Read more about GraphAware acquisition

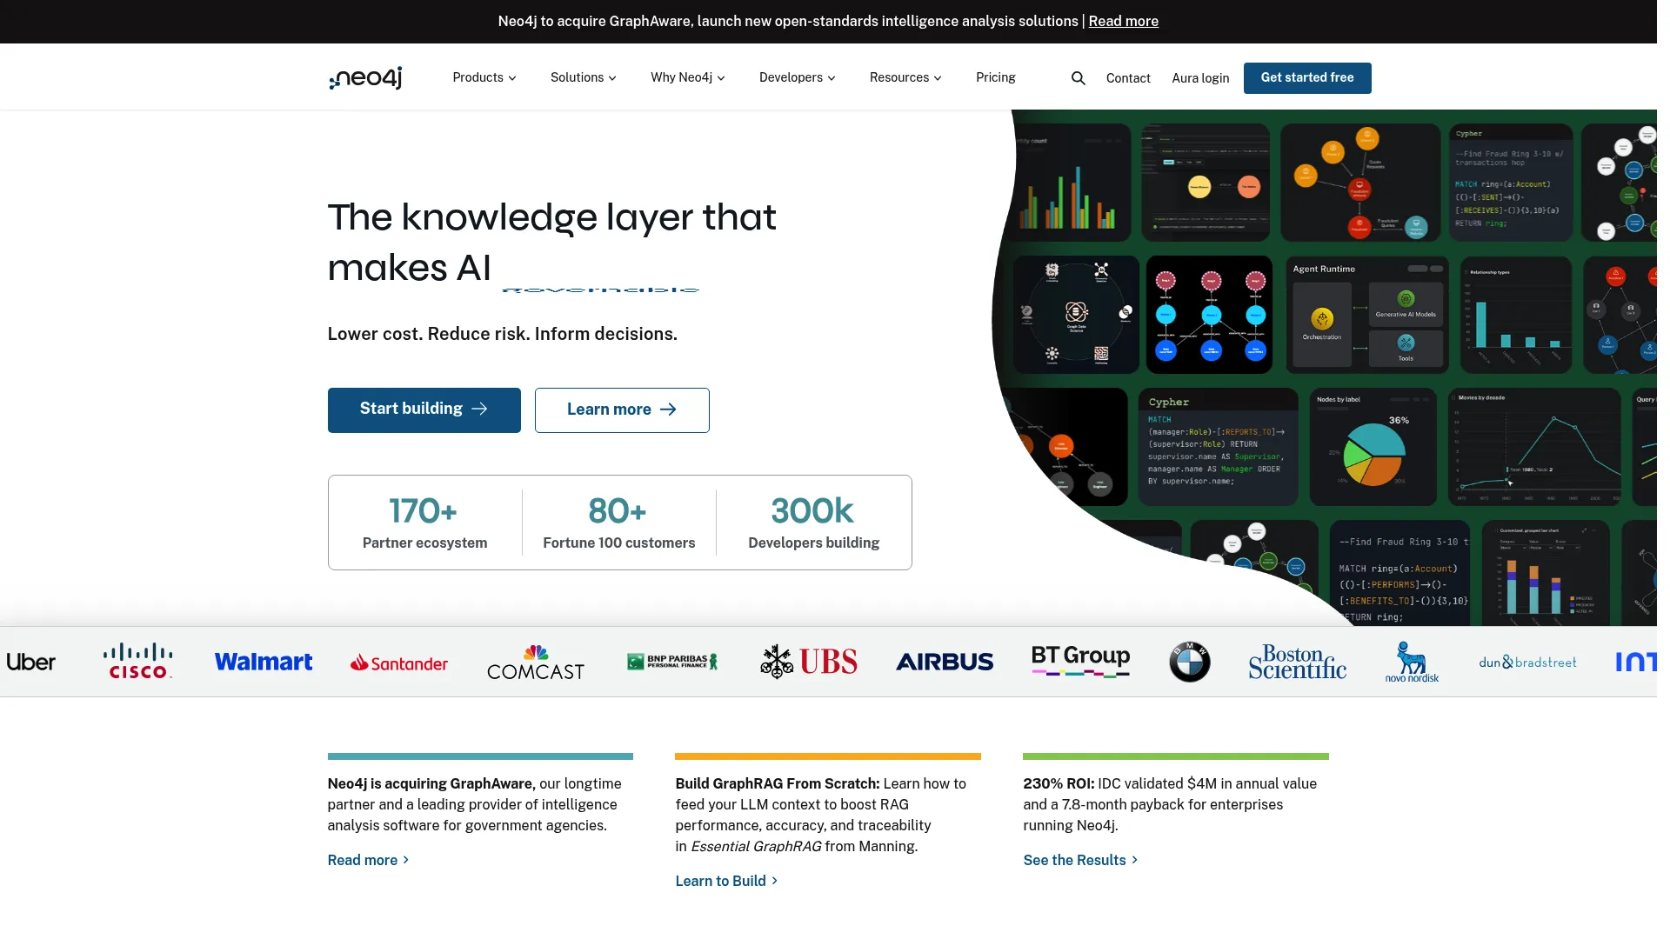click(x=368, y=861)
